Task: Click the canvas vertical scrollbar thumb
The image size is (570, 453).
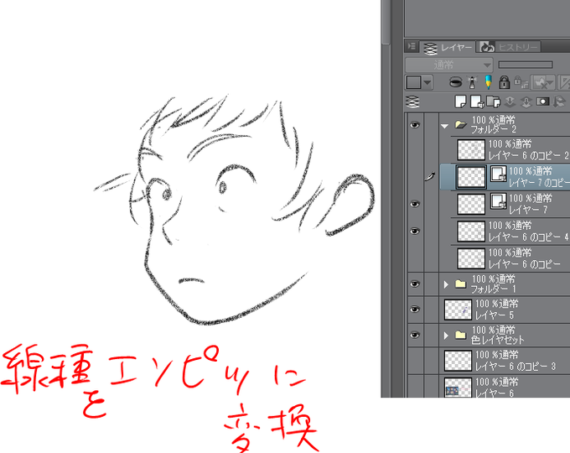Action: tap(386, 22)
